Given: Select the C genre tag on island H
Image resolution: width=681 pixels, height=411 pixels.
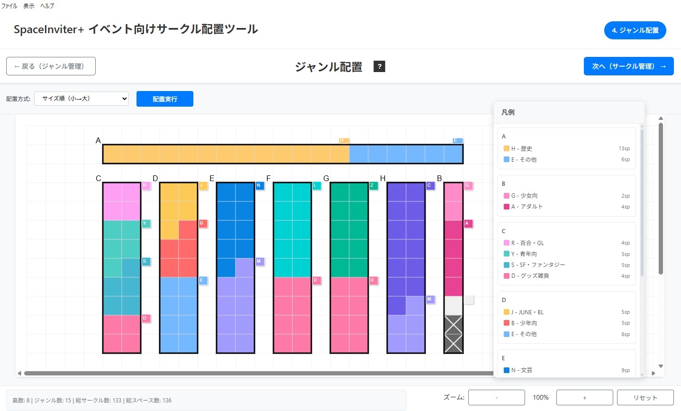Looking at the screenshot, I should (x=430, y=186).
